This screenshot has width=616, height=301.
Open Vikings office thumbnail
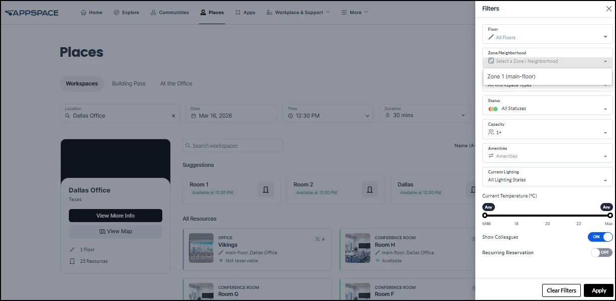(x=201, y=248)
